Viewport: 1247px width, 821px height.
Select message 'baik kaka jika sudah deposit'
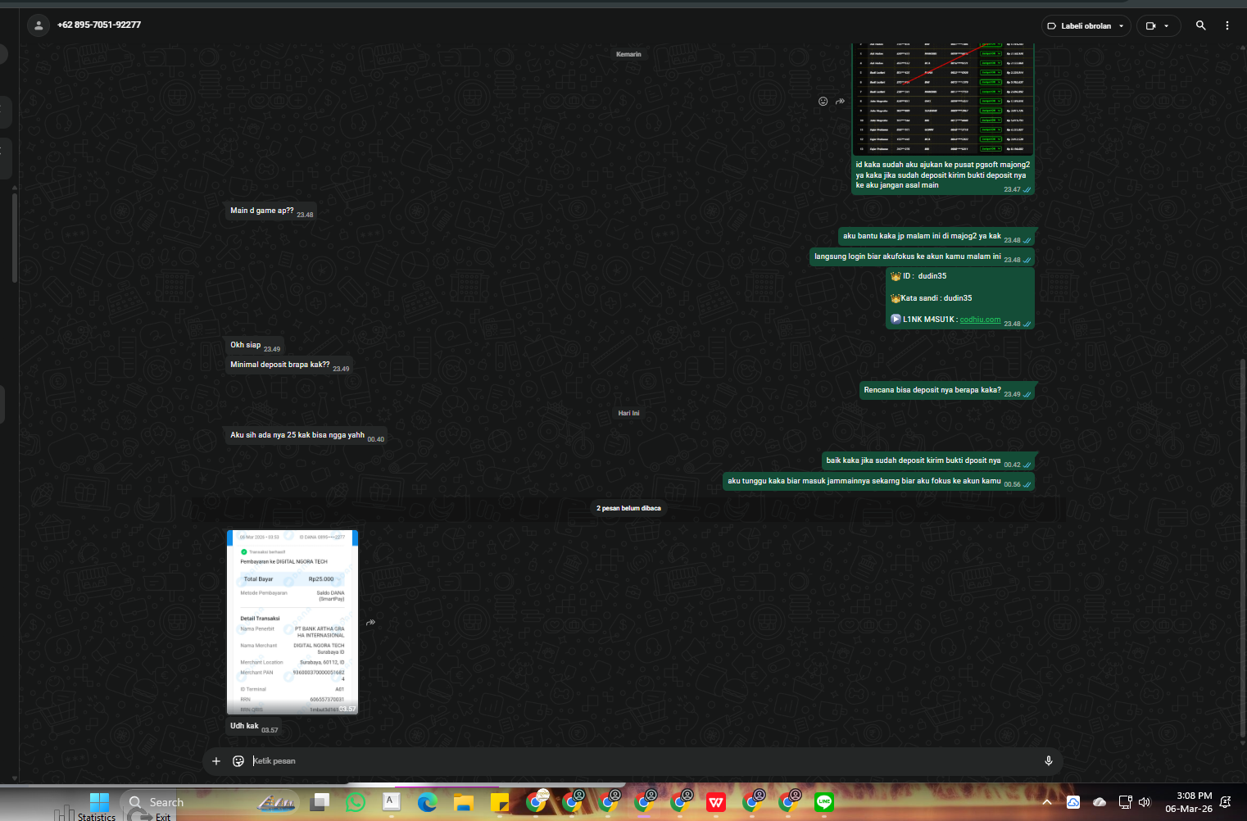pyautogui.click(x=927, y=461)
